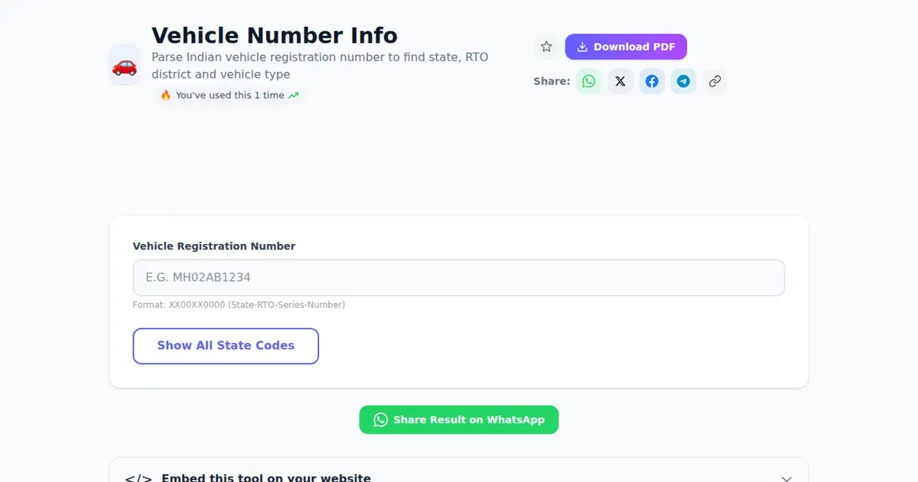Focus the Vehicle Registration Number field
The image size is (918, 482).
click(459, 278)
